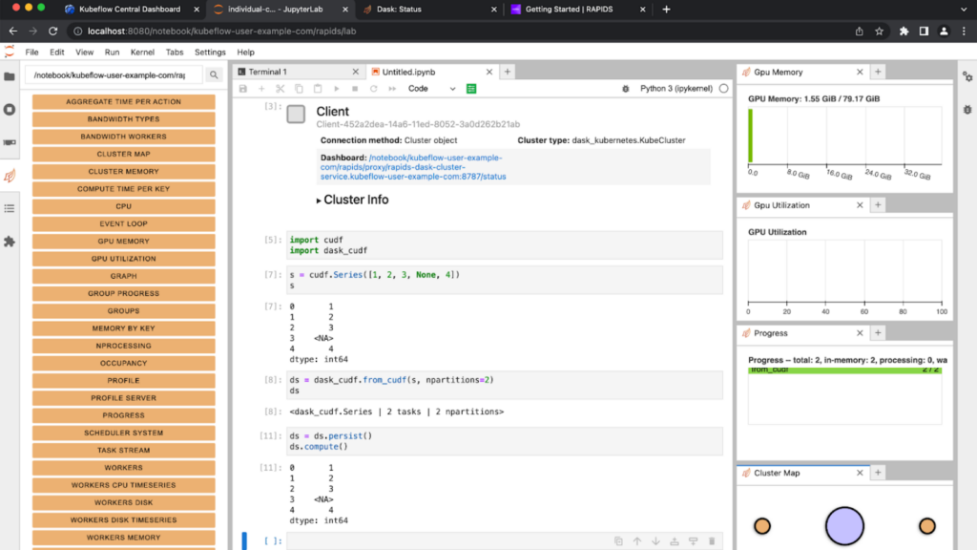Open the Cluster Map dashboard button
The image size is (977, 550).
pos(123,154)
